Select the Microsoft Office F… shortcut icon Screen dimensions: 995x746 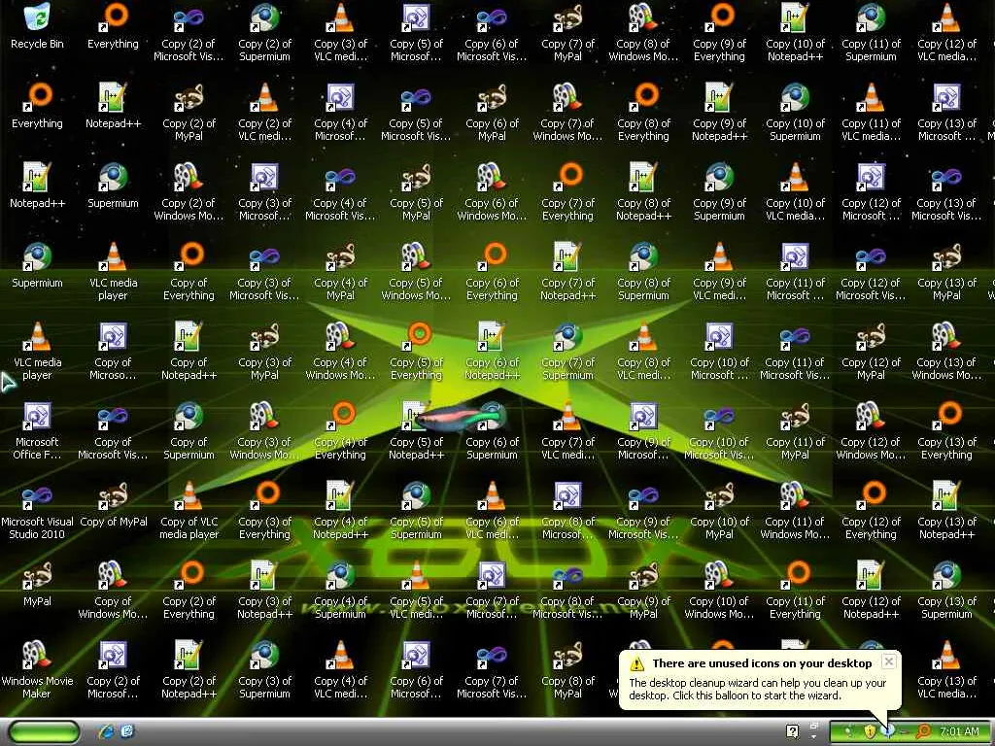pyautogui.click(x=37, y=430)
